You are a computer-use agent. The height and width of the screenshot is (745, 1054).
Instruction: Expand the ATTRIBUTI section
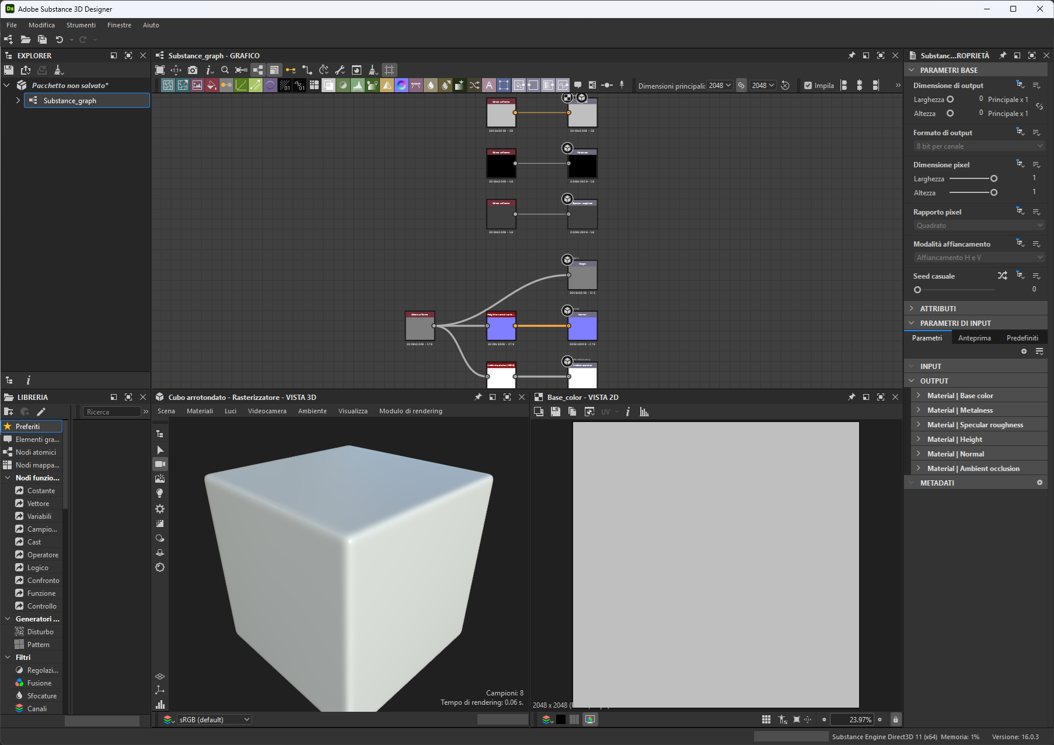[x=912, y=308]
